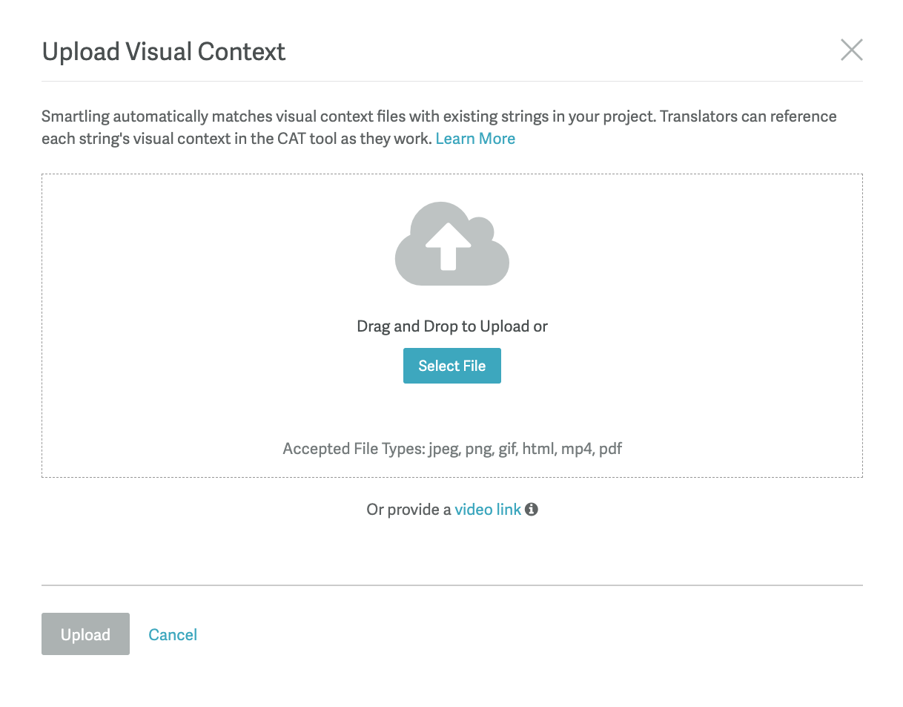The height and width of the screenshot is (707, 903).
Task: Click the whitespace below the video link row
Action: (x=452, y=549)
